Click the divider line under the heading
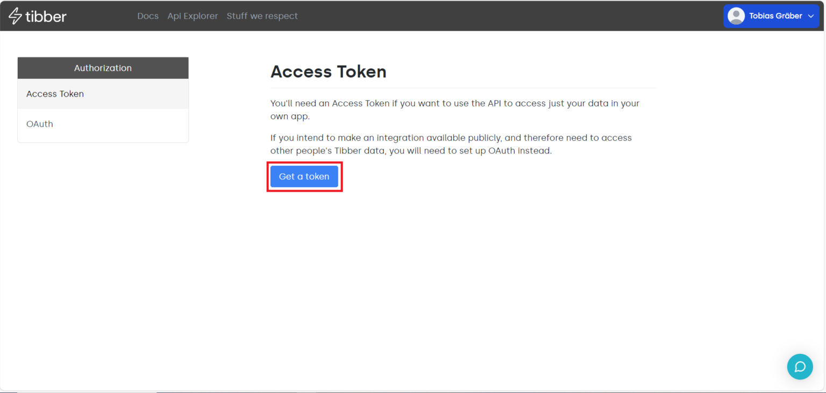Viewport: 826px width, 393px height. pyautogui.click(x=462, y=88)
